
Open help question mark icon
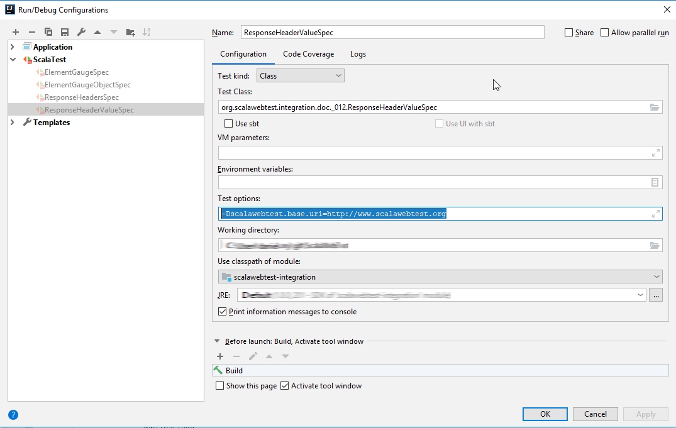coord(13,415)
